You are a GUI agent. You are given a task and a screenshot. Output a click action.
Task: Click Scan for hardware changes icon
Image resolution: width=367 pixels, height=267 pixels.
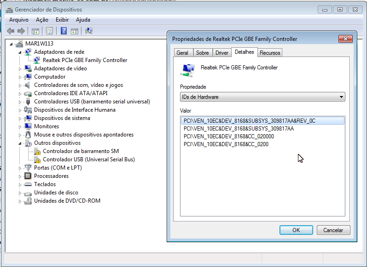(x=89, y=31)
